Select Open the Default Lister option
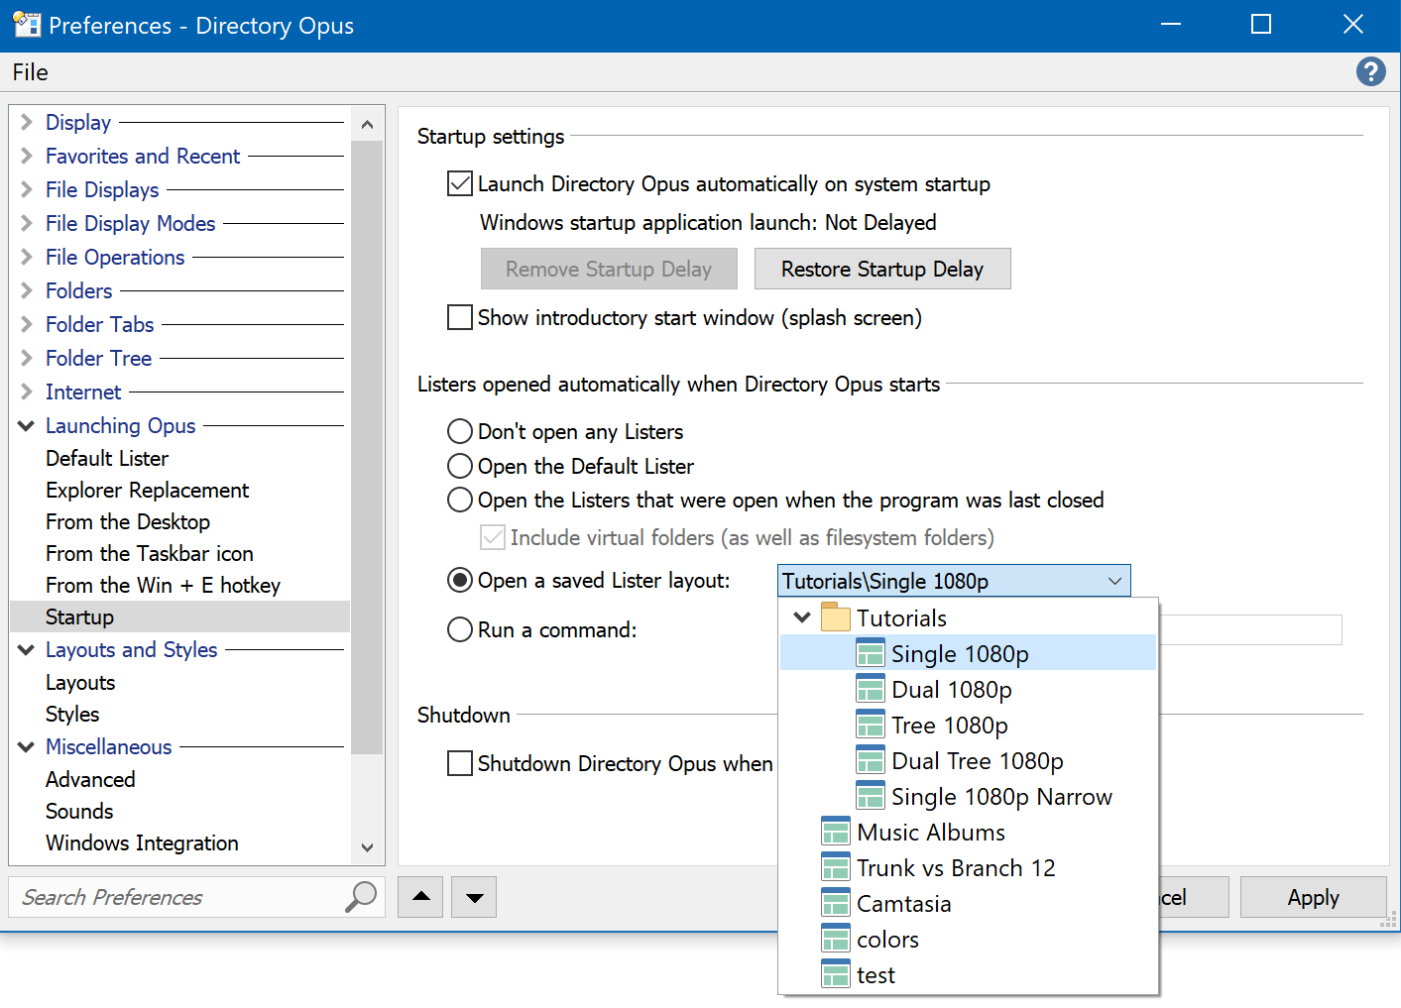 (459, 466)
